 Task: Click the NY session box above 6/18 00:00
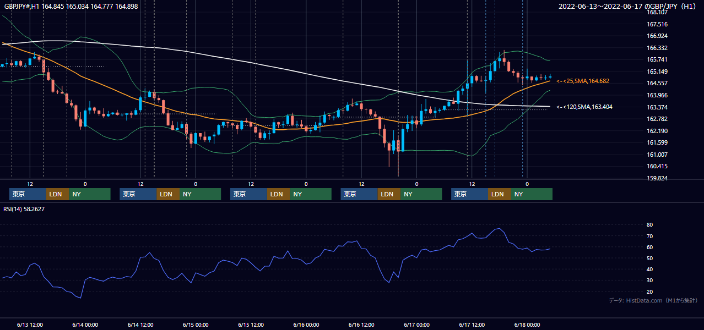(x=532, y=194)
